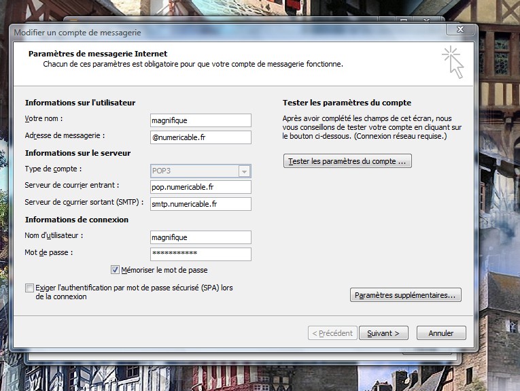Click the POP3 dropdown arrow
The image size is (520, 391).
(x=244, y=171)
